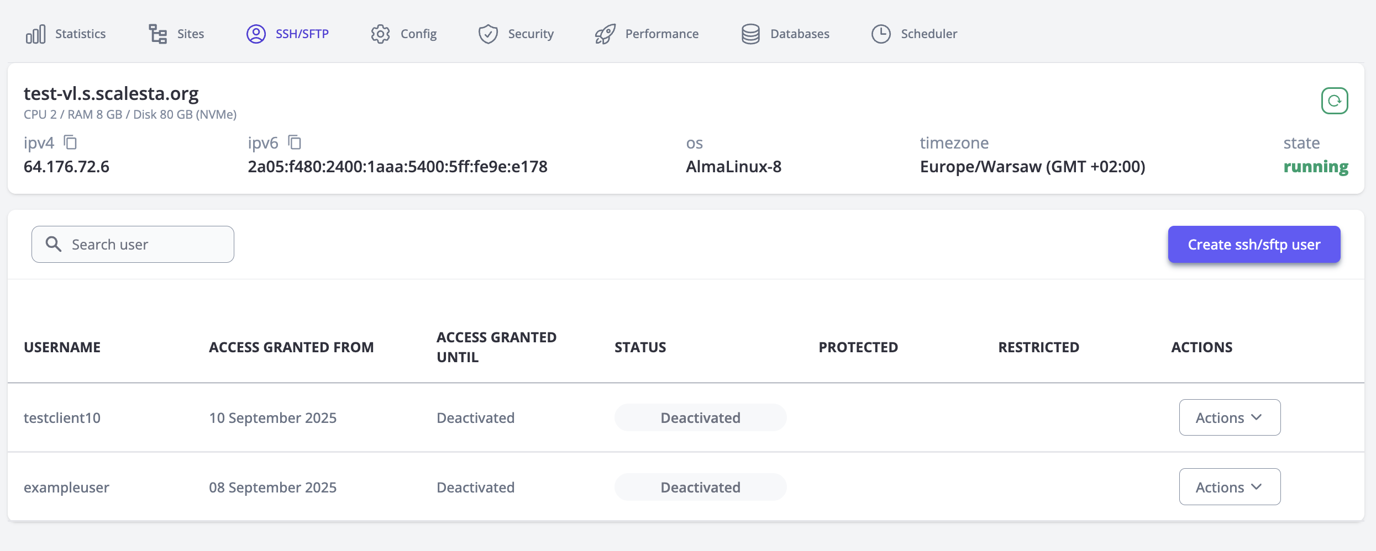Click the Security shield icon

pos(488,34)
